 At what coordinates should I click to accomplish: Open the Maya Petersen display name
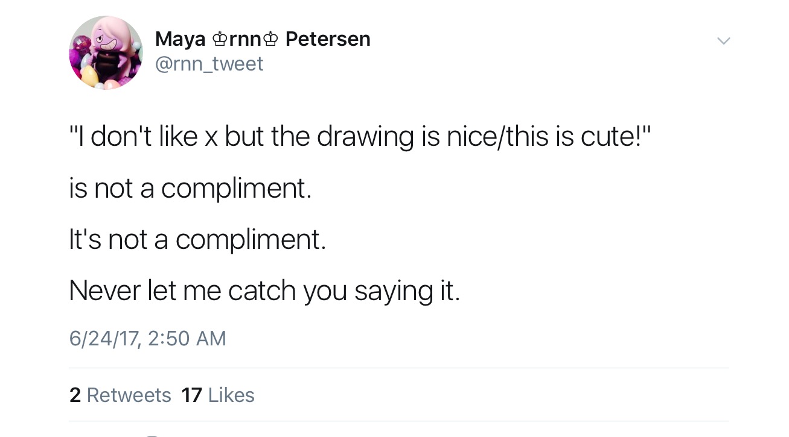[262, 39]
